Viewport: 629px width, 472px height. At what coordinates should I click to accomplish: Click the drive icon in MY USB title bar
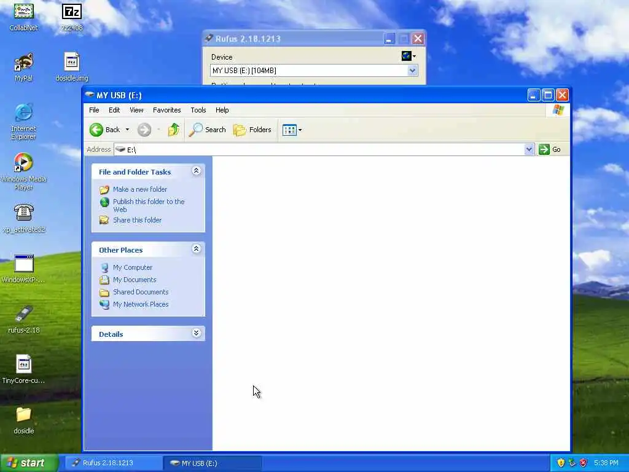click(x=90, y=95)
